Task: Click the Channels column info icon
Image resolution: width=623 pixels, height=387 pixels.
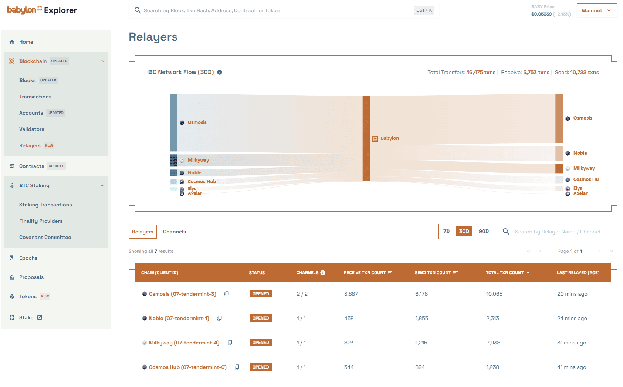Action: 323,273
